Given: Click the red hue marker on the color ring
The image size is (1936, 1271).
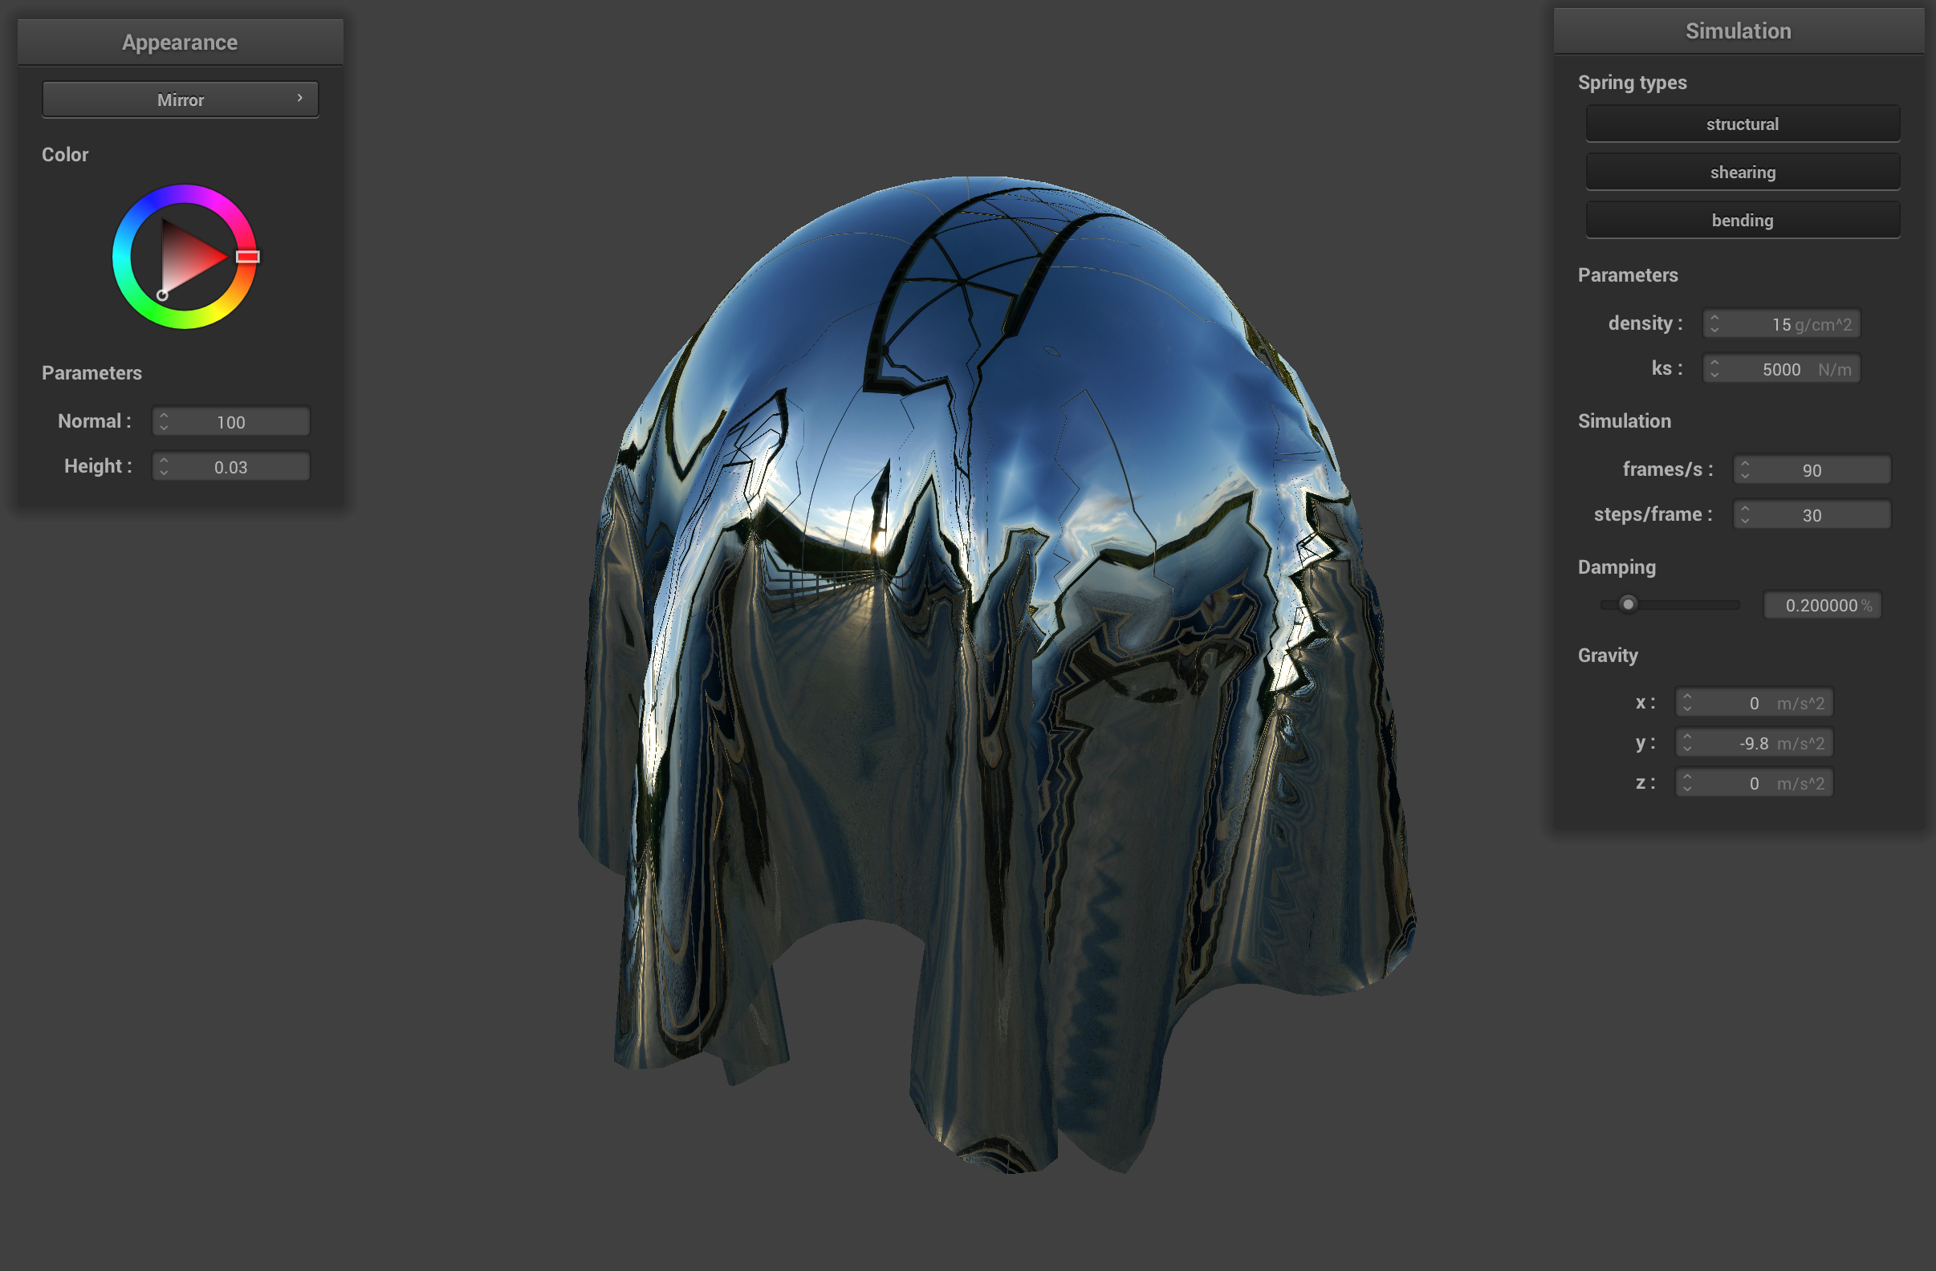Looking at the screenshot, I should (x=247, y=257).
